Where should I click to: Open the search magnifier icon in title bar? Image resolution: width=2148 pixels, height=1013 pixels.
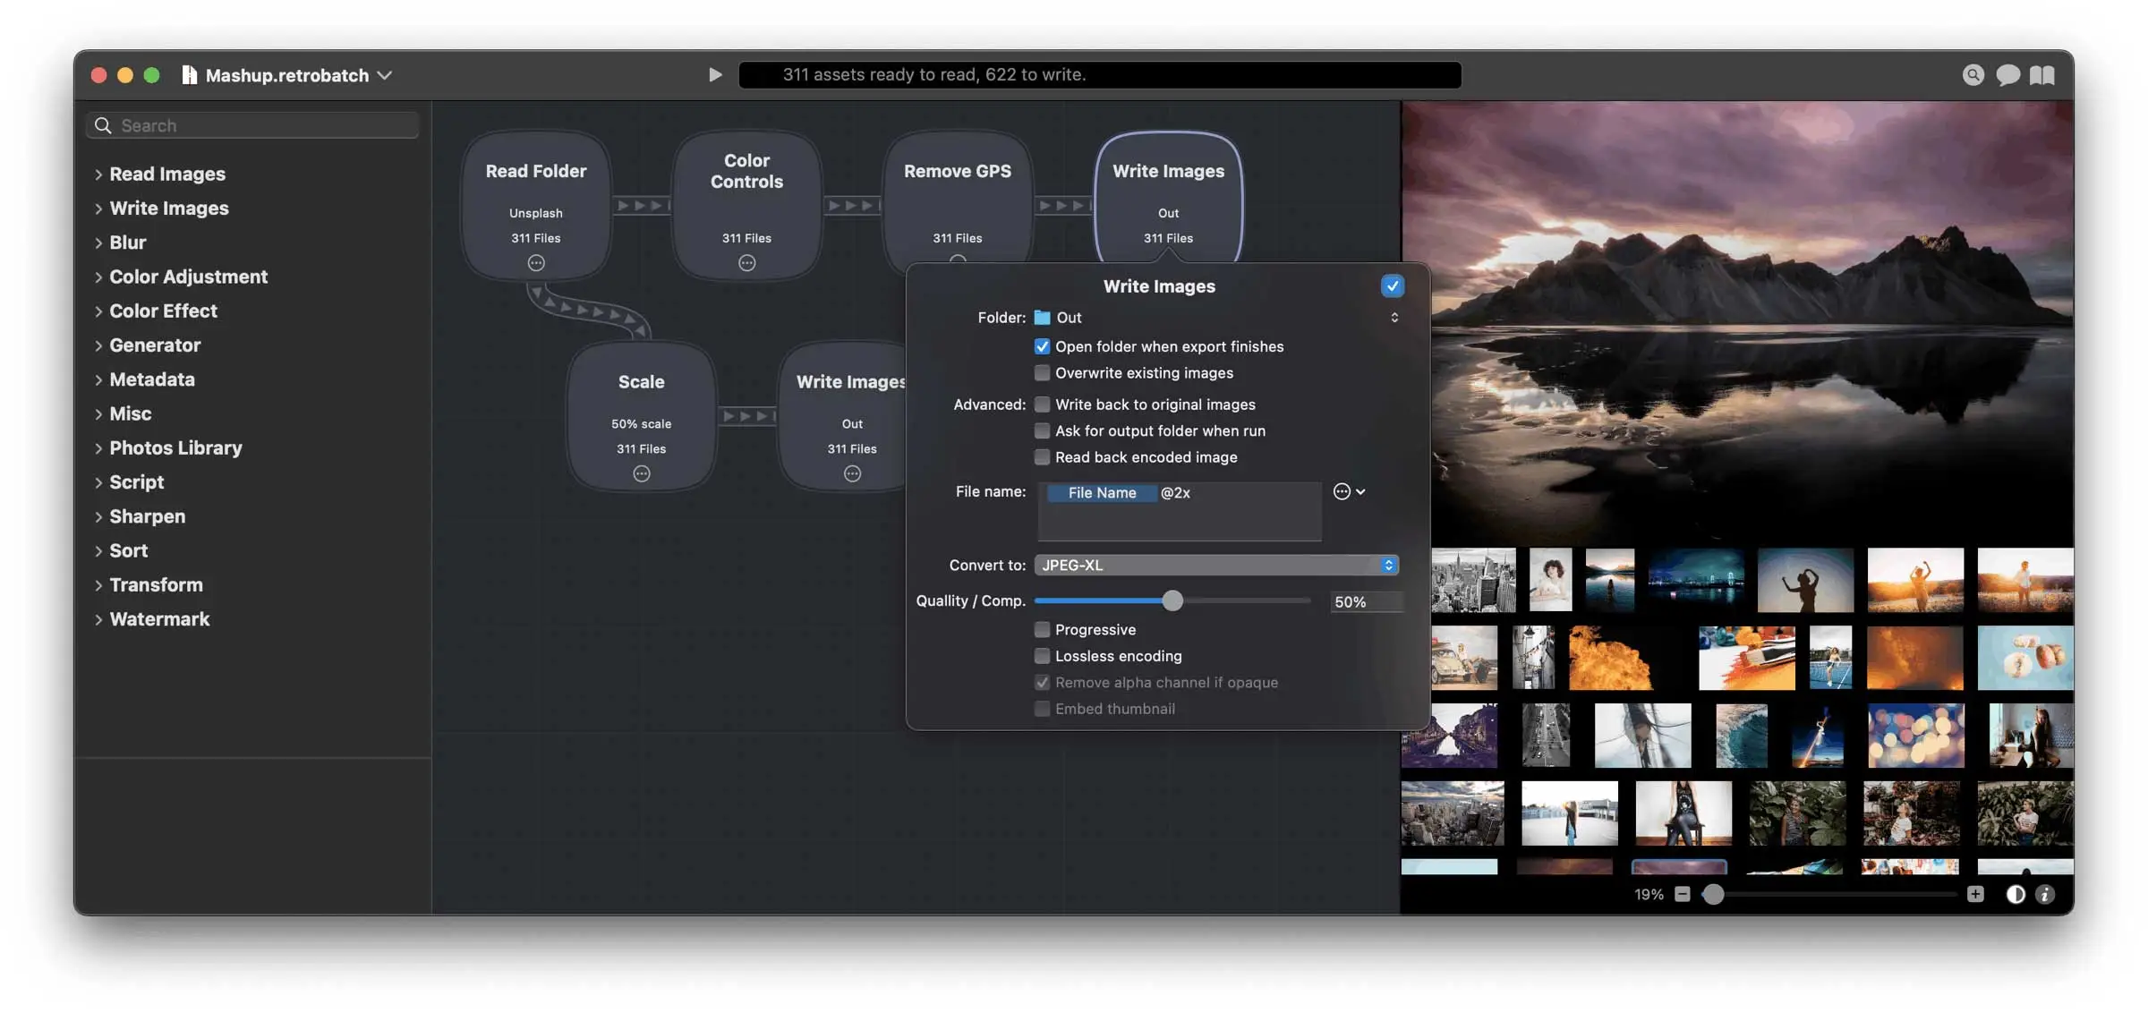point(1973,75)
